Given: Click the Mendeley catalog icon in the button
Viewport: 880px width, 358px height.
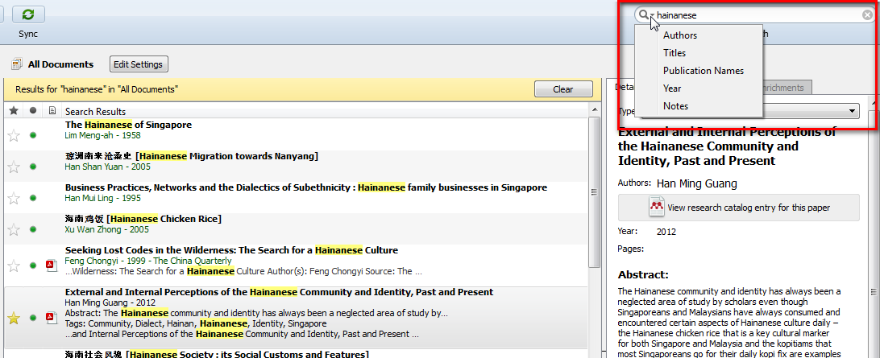Looking at the screenshot, I should click(657, 208).
